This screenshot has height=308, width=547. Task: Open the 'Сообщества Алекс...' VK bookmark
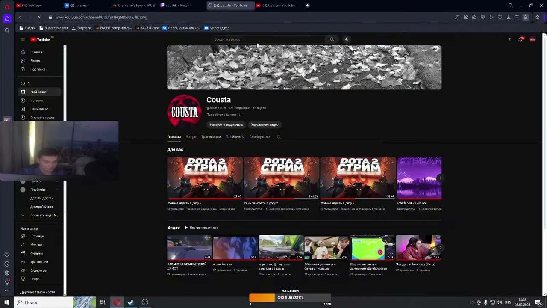point(181,28)
